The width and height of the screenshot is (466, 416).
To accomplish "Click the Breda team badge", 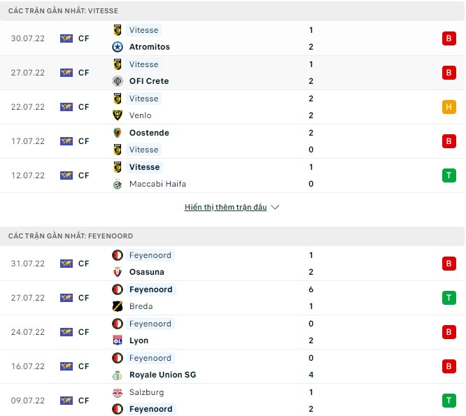I will click(118, 306).
